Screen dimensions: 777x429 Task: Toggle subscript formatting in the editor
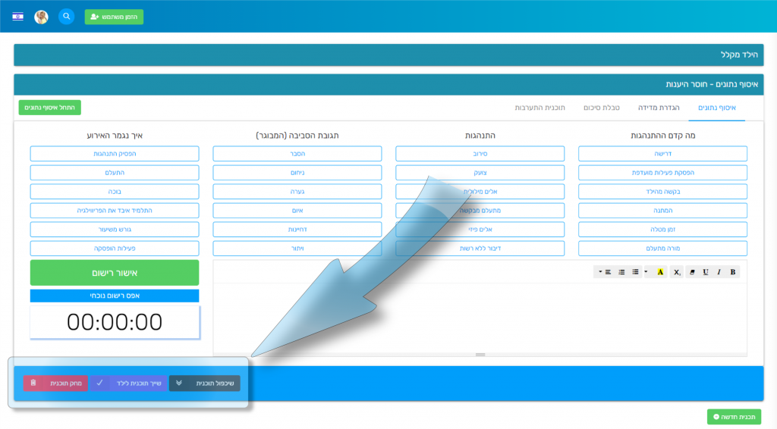(x=676, y=272)
